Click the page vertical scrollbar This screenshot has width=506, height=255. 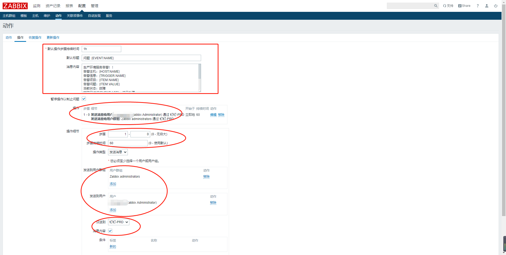pos(504,111)
